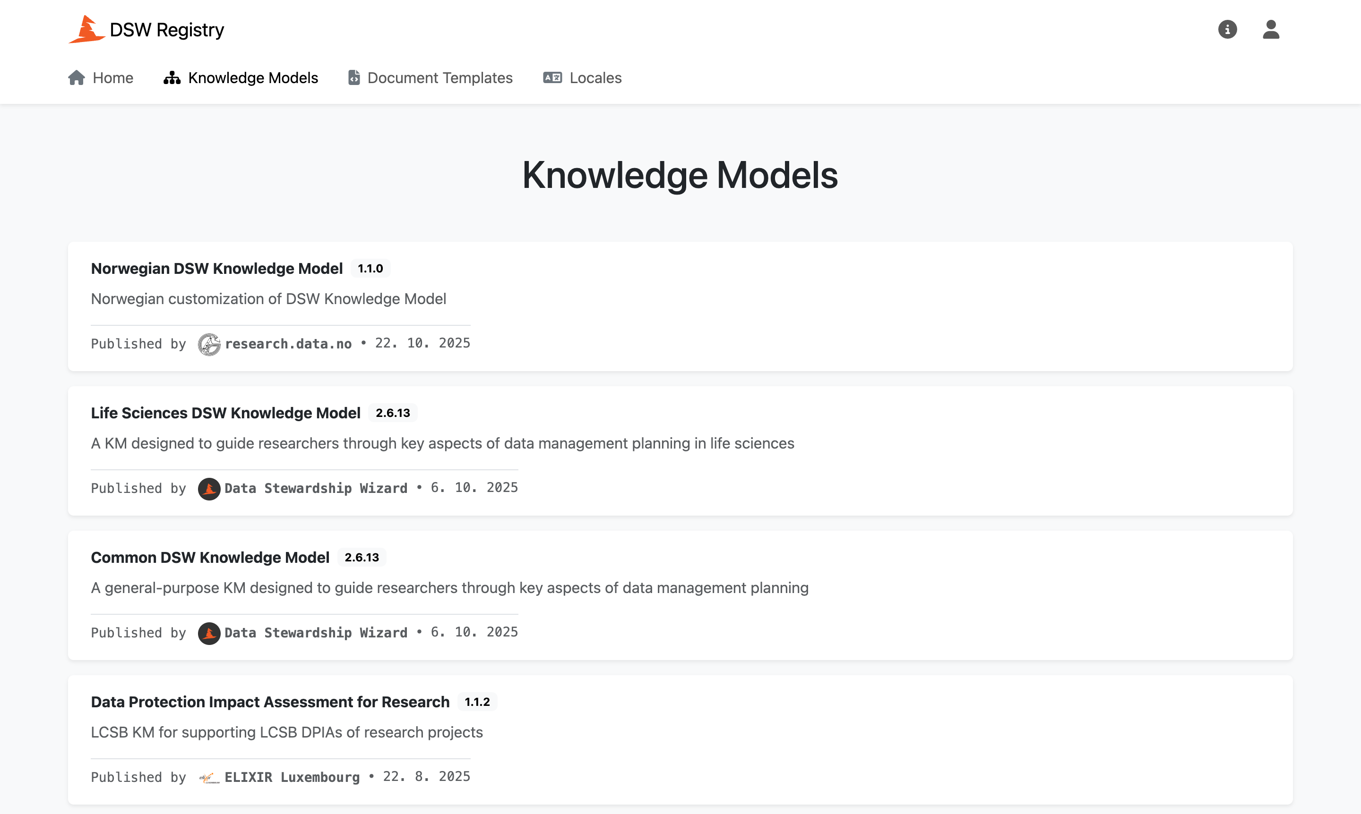This screenshot has height=814, width=1361.
Task: Click the Document Templates file icon
Action: pos(354,78)
